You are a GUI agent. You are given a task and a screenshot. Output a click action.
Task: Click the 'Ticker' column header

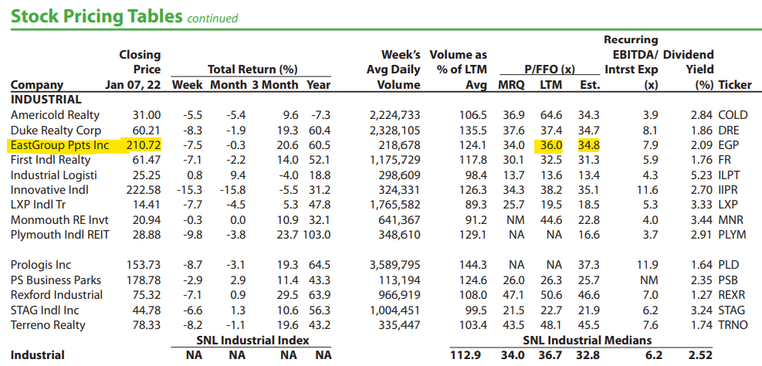point(735,85)
